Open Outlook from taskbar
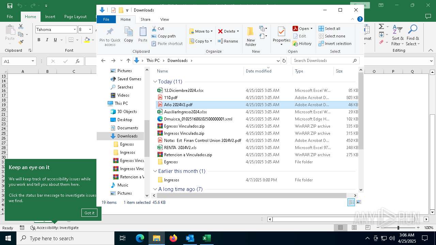Image resolution: width=436 pixels, height=245 pixels. [190, 238]
